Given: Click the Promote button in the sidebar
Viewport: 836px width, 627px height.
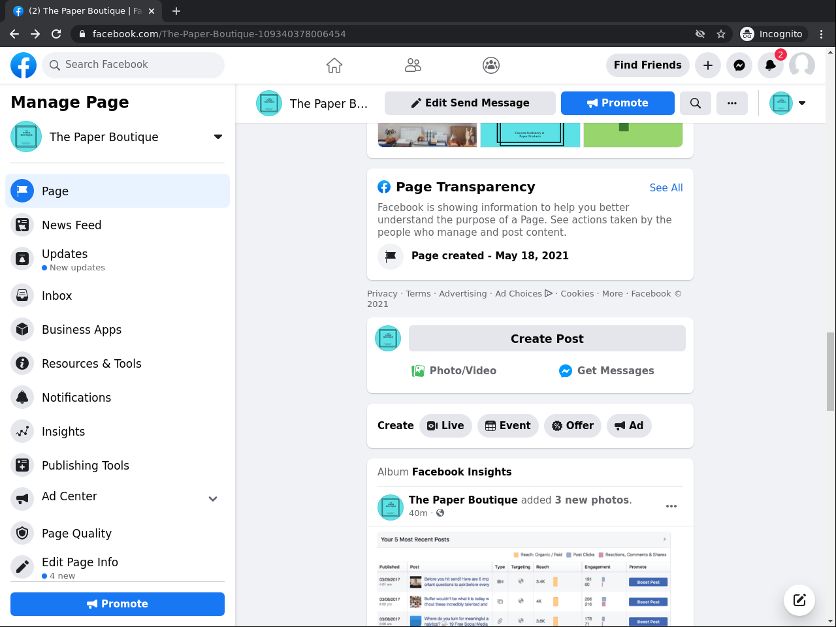Looking at the screenshot, I should click(x=118, y=604).
